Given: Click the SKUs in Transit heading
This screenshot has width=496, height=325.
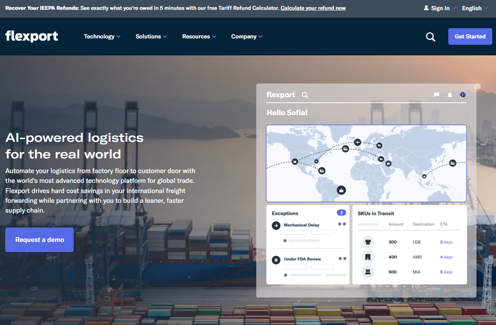Looking at the screenshot, I should [376, 213].
